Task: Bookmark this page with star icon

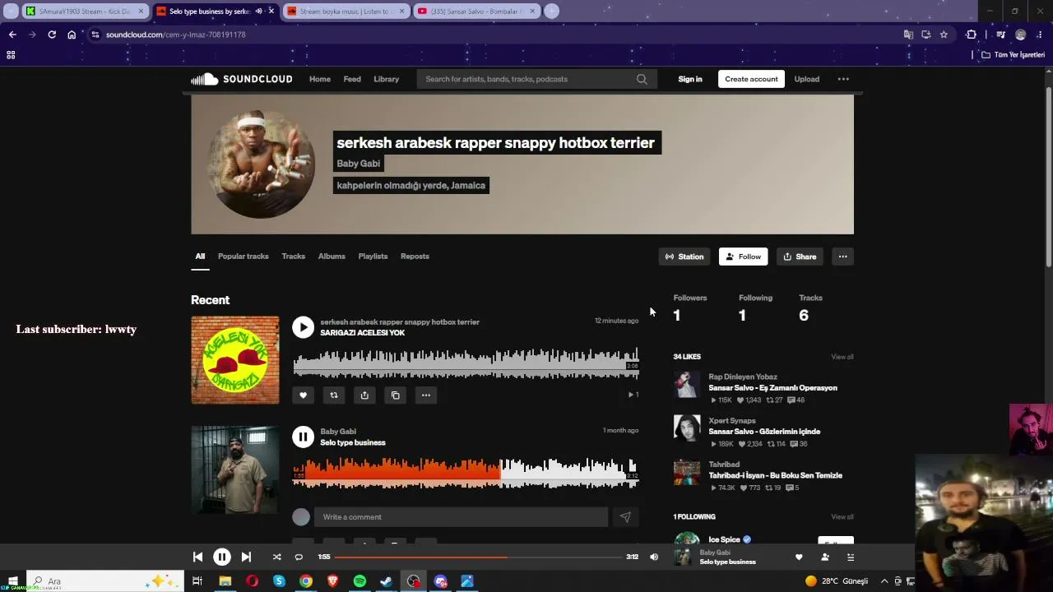Action: (x=944, y=35)
